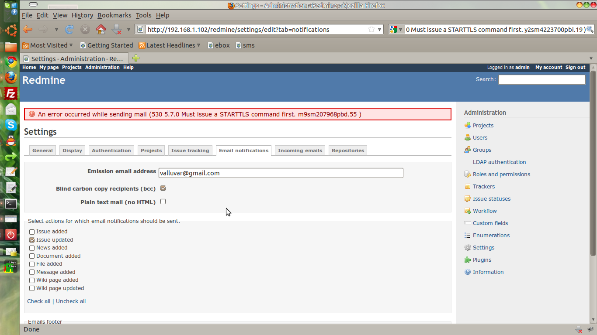Open Roles and permissions in Administration
The height and width of the screenshot is (335, 597).
501,174
